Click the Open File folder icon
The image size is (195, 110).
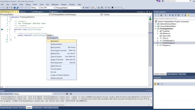tap(12, 8)
